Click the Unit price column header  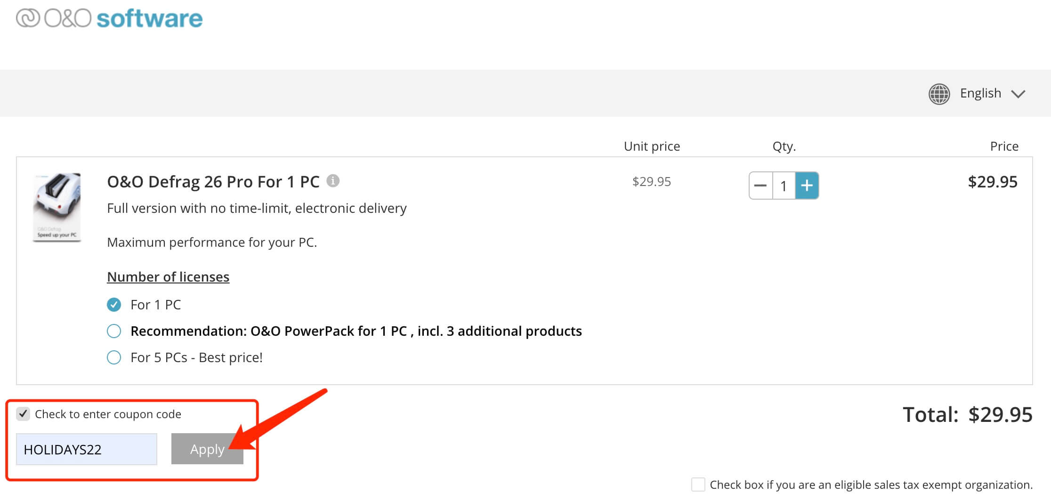click(x=652, y=146)
